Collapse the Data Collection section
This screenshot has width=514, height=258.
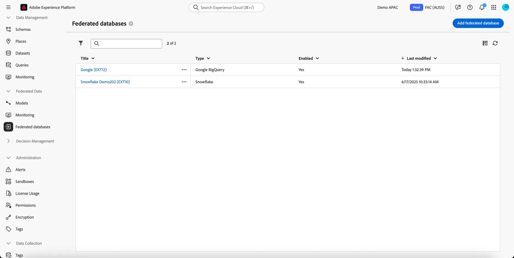(x=8, y=243)
